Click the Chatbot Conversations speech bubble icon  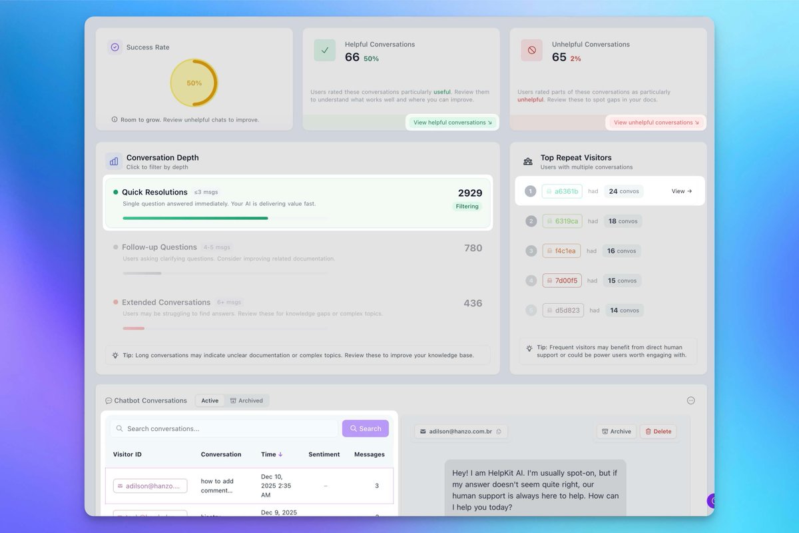(x=109, y=401)
